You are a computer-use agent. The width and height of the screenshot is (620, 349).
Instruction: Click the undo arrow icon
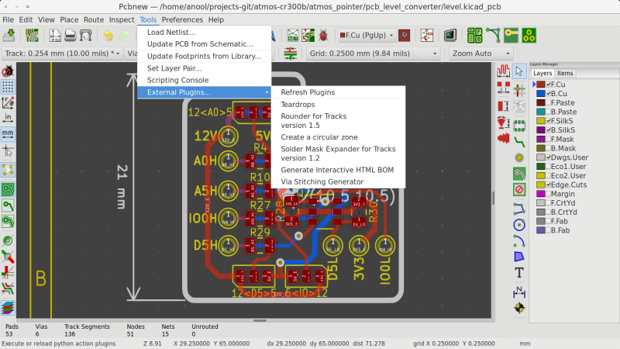[x=108, y=35]
